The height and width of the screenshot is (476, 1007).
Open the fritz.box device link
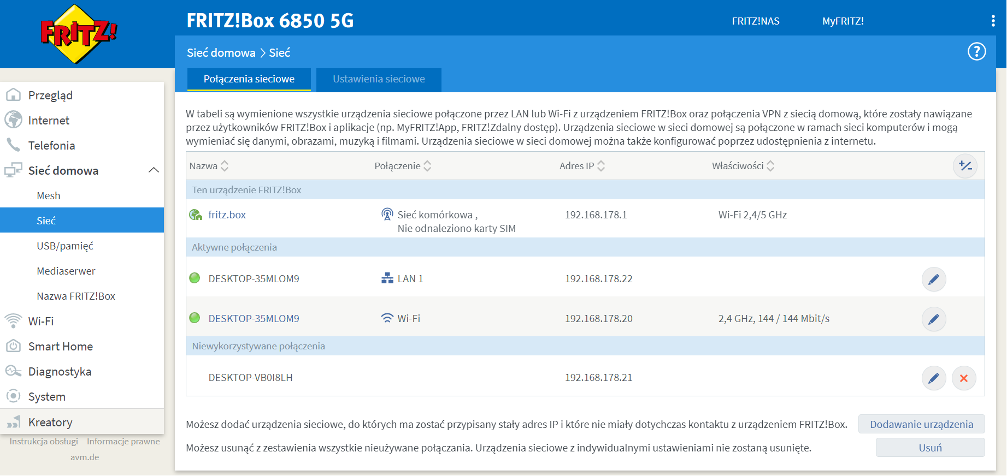point(227,215)
